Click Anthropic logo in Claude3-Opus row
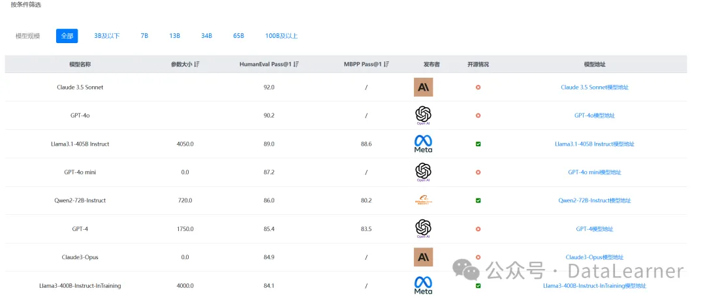Screen dimensions: 705x299 (x=423, y=257)
